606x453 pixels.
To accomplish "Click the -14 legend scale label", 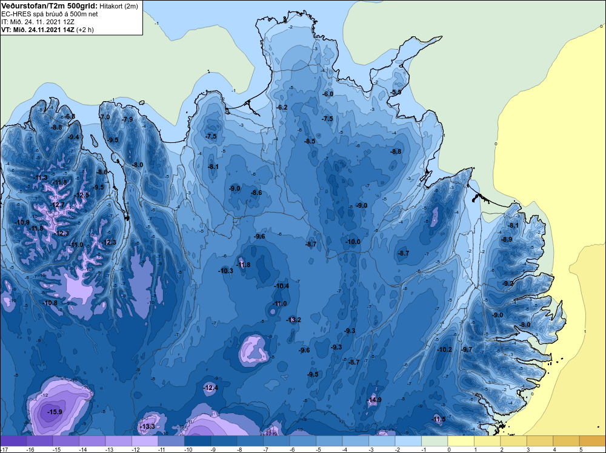I will pos(82,449).
